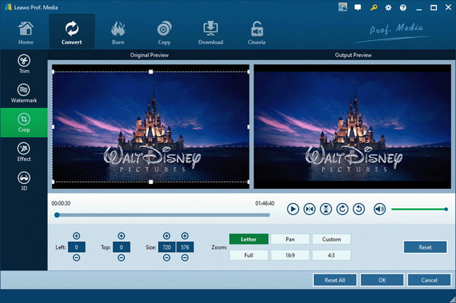The image size is (456, 303).
Task: Open settings gear in title bar
Action: tap(388, 8)
